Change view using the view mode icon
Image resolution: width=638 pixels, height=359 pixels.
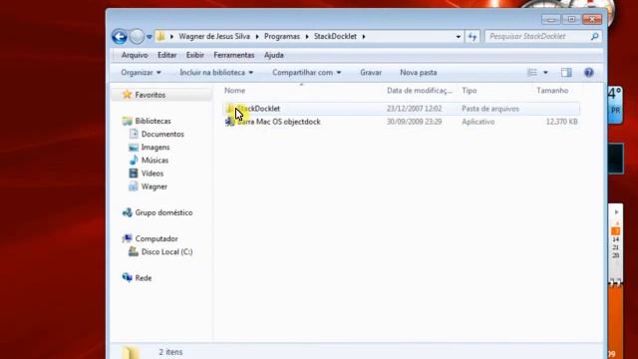[531, 73]
